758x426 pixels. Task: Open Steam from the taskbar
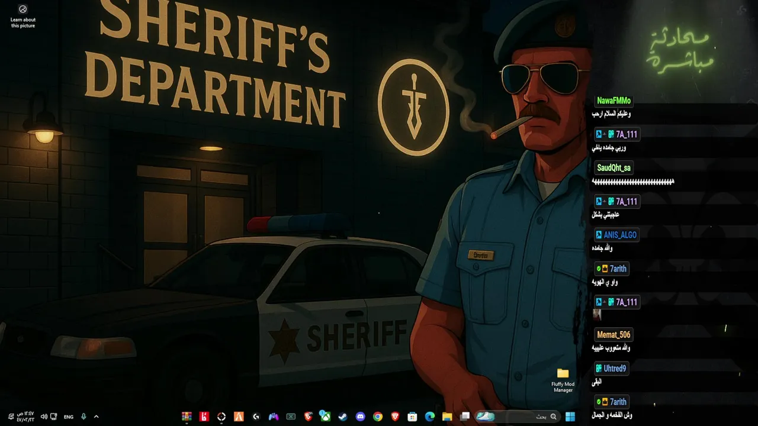(x=343, y=417)
